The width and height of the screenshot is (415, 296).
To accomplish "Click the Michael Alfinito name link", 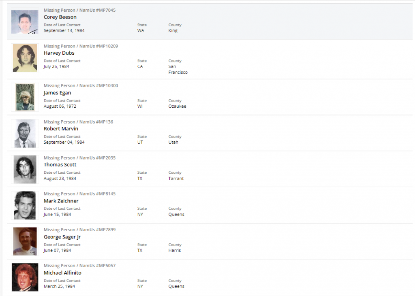I will pos(62,273).
